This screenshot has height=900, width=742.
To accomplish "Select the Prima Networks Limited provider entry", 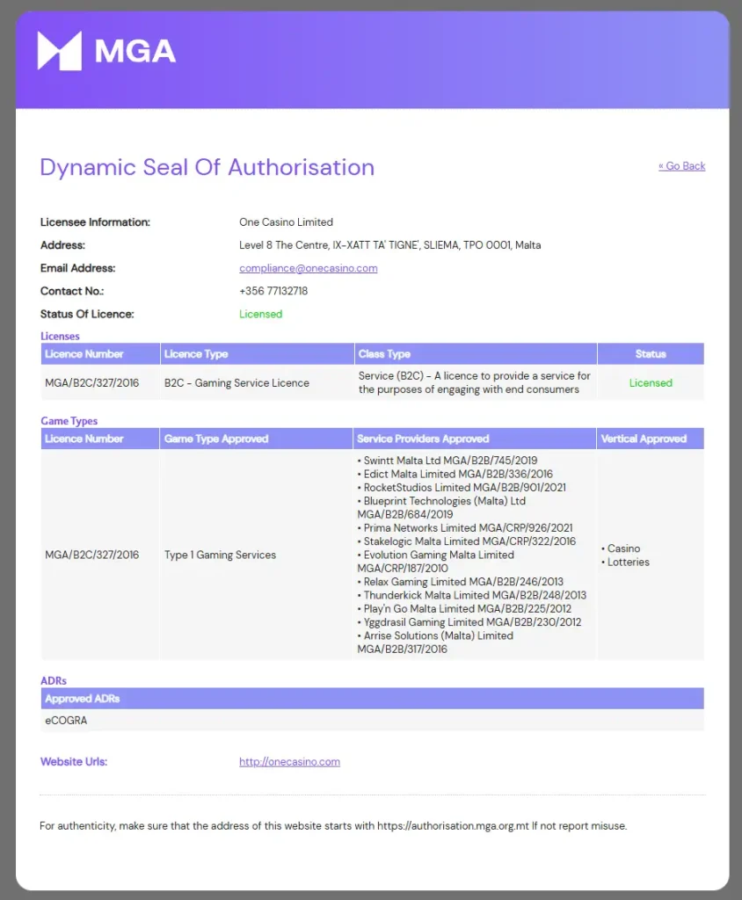I will 465,528.
